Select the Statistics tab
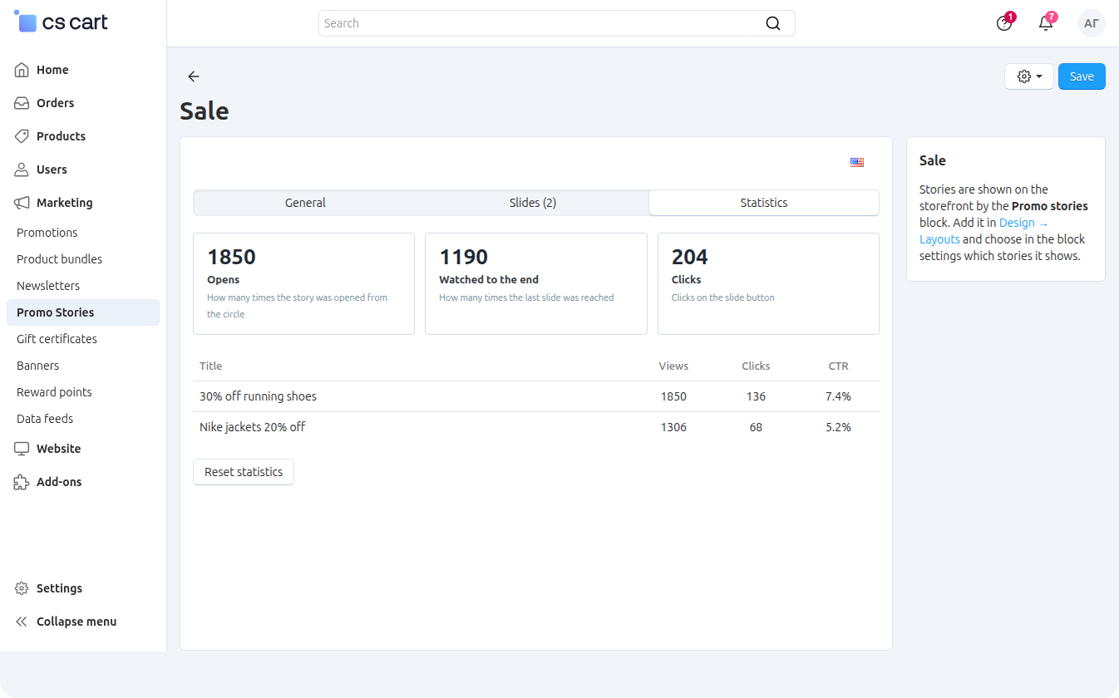 point(764,203)
